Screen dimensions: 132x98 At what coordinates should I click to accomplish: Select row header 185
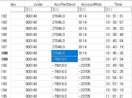click(5, 35)
